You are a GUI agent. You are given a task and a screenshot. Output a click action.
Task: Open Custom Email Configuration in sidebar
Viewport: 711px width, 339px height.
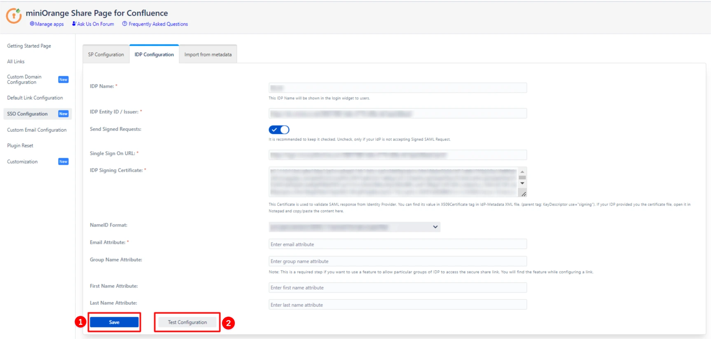[37, 130]
